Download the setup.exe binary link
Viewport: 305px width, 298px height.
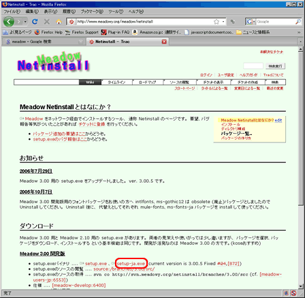(96, 264)
